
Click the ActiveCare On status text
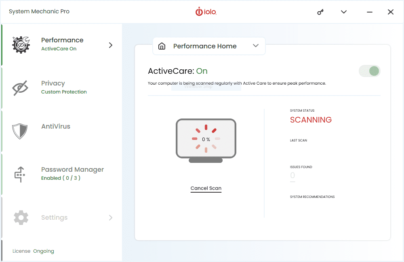pyautogui.click(x=59, y=49)
